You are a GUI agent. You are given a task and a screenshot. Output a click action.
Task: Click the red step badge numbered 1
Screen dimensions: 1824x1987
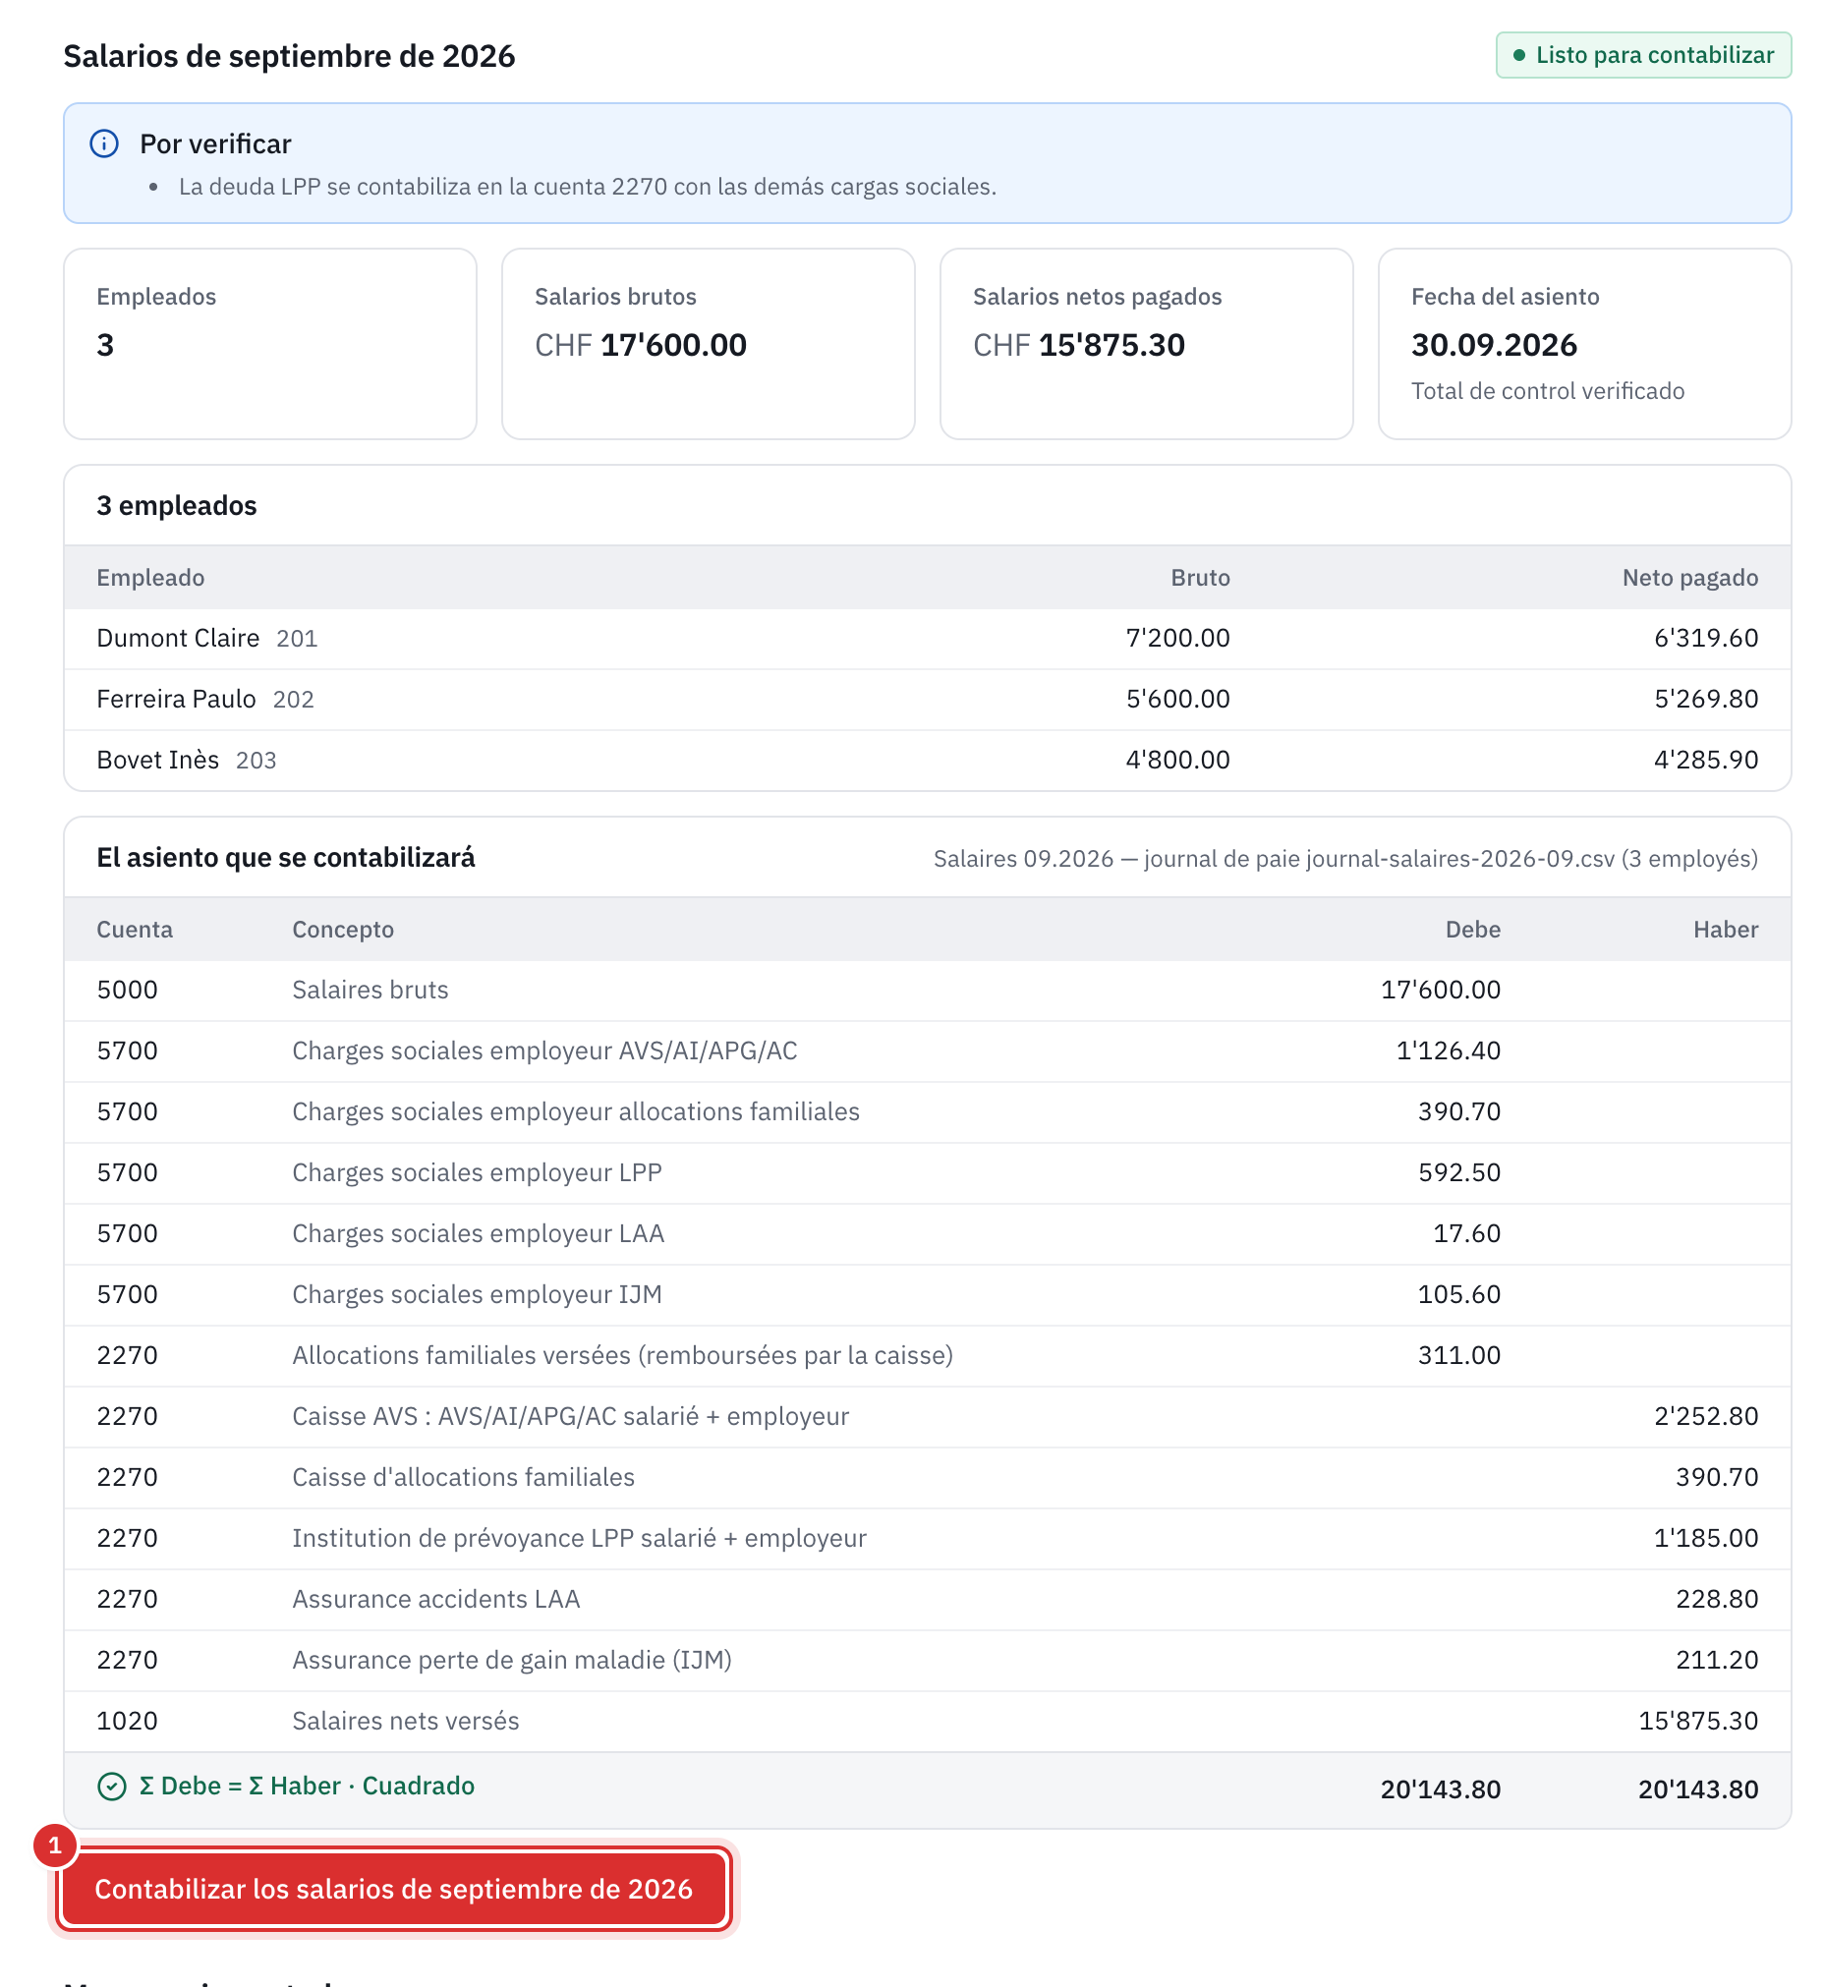(55, 1845)
